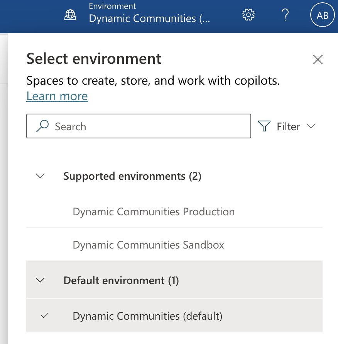Click the Supported environments (2) heading
Image resolution: width=338 pixels, height=344 pixels.
coord(132,176)
